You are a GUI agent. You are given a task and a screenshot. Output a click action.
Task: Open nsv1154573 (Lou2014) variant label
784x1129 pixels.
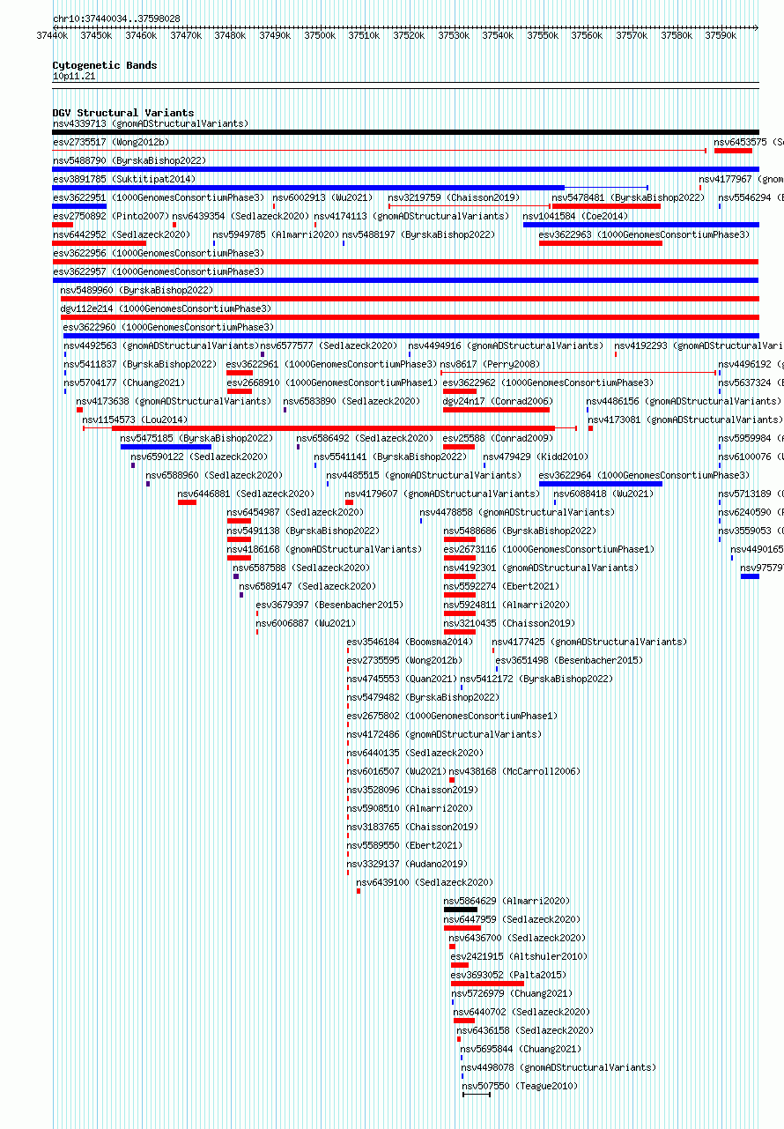[x=135, y=420]
